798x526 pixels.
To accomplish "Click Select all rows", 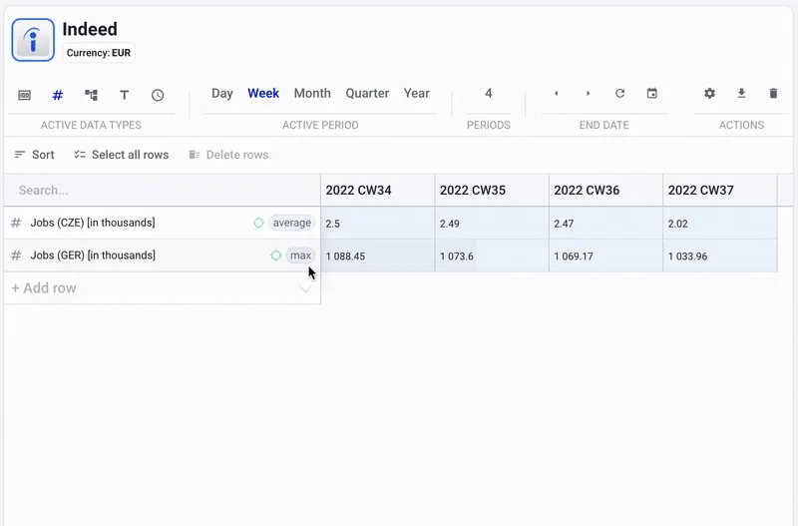I will pyautogui.click(x=121, y=155).
